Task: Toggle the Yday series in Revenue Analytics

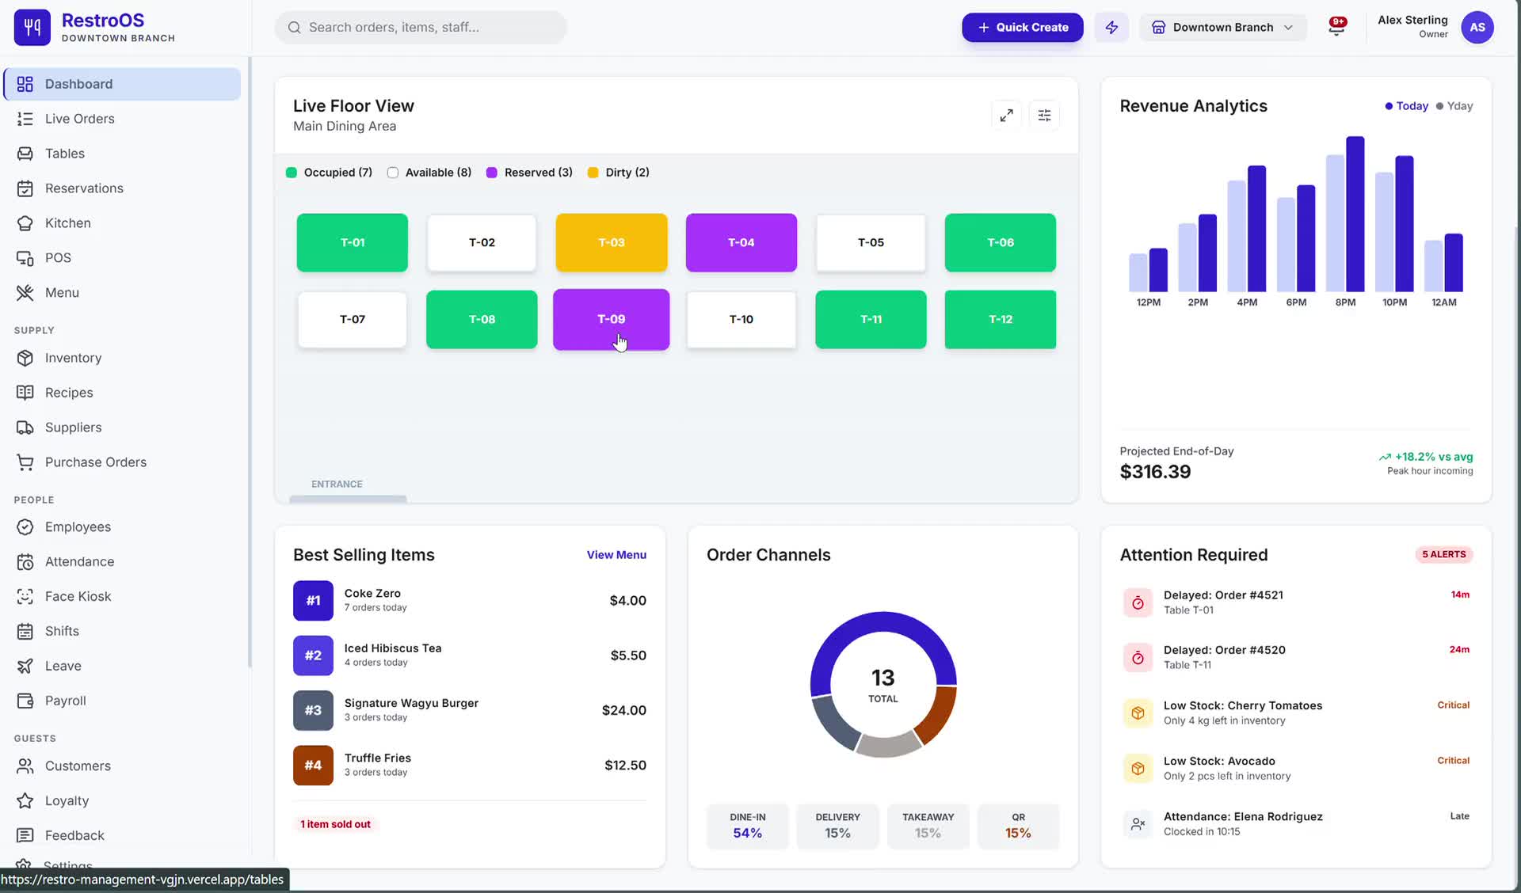Action: (x=1454, y=106)
